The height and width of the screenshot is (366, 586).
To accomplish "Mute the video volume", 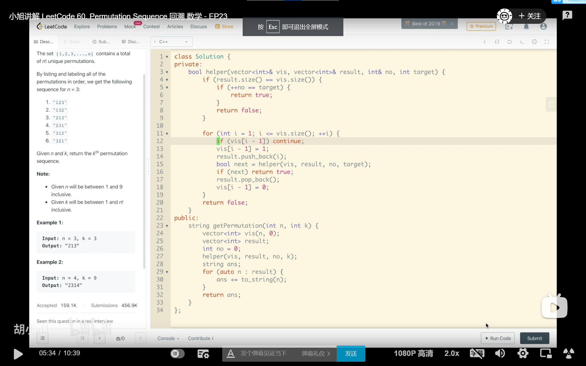I will pos(500,353).
